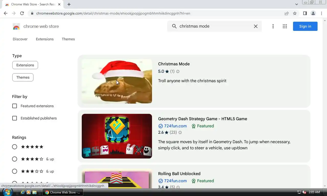
Task: Open the Windows Start menu
Action: [x=7, y=192]
